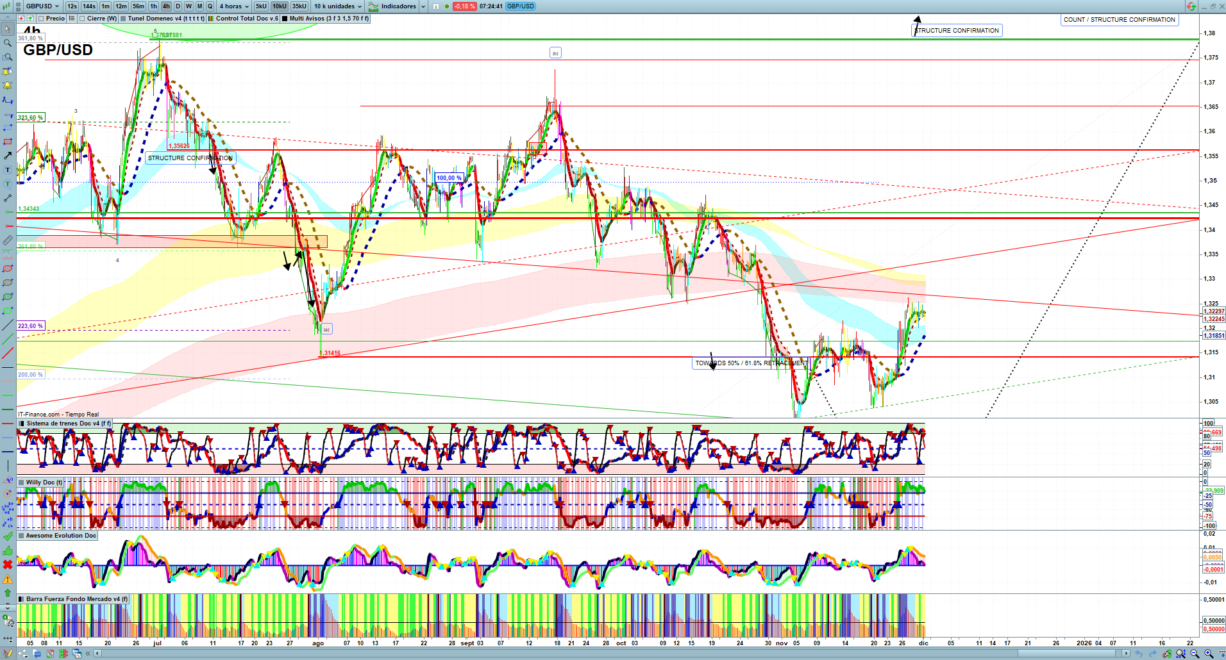Screen dimensions: 1226x660
Task: Select the text label tool
Action: coord(8,170)
